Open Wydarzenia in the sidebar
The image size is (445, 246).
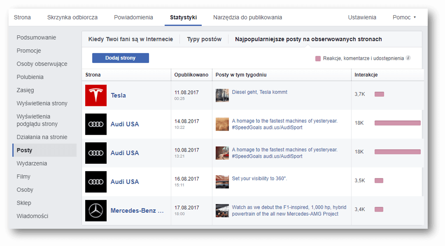pyautogui.click(x=32, y=163)
